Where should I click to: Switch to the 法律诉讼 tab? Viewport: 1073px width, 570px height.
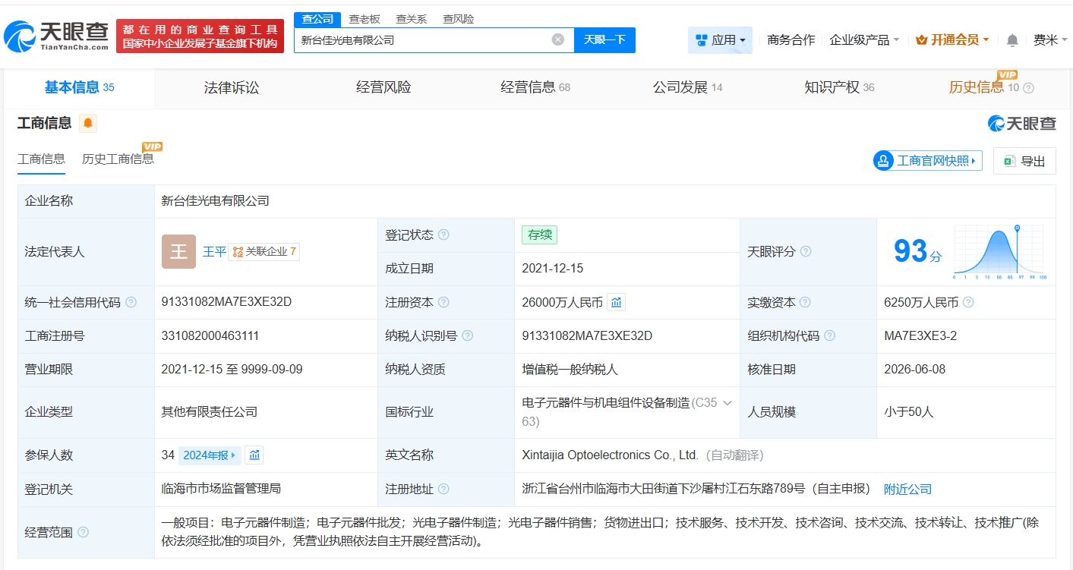(x=232, y=87)
